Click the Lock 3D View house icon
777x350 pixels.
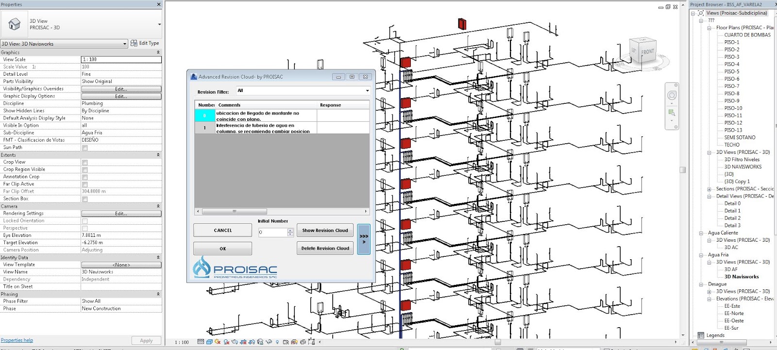[260, 342]
